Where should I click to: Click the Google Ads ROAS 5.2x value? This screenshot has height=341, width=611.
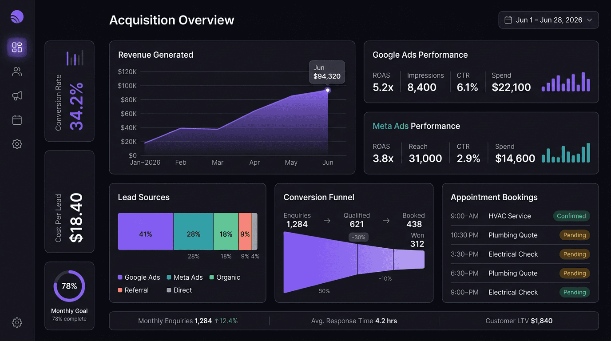click(x=383, y=87)
